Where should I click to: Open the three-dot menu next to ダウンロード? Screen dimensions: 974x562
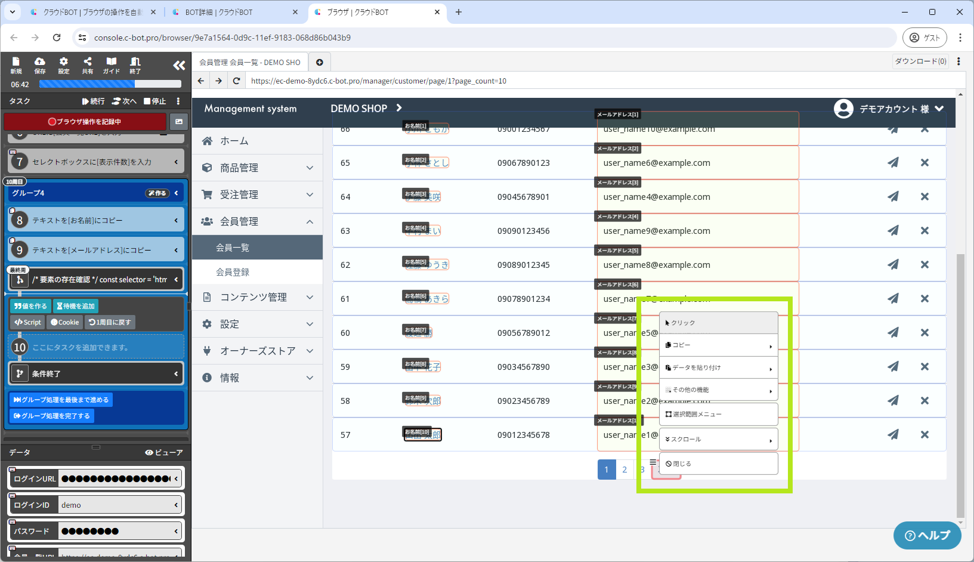point(958,61)
